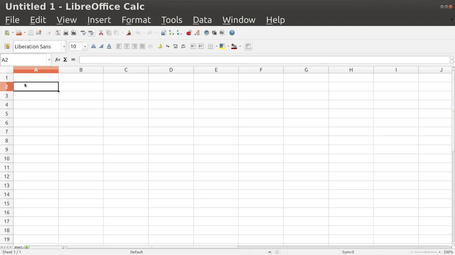
Task: Click Delete Decimal Place icon
Action: [183, 46]
